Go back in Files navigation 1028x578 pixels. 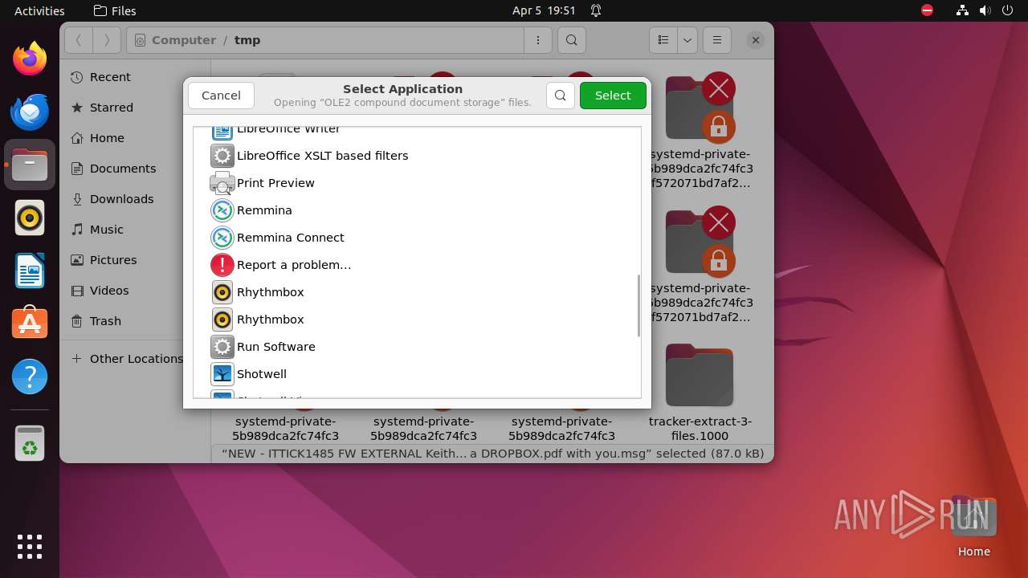[x=79, y=40]
